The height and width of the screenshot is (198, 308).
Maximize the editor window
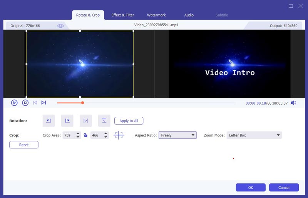(291, 6)
